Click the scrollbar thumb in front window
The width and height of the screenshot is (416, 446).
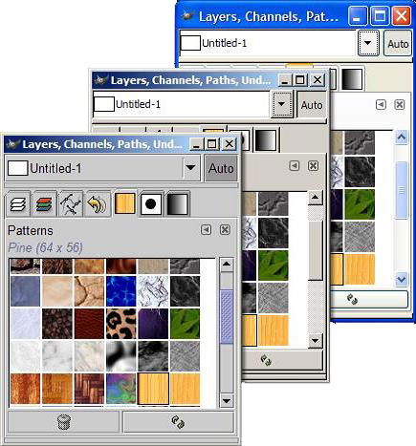pos(227,317)
